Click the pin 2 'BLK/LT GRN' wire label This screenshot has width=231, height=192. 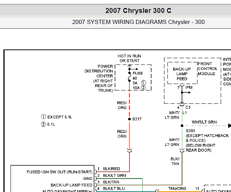(x=115, y=176)
